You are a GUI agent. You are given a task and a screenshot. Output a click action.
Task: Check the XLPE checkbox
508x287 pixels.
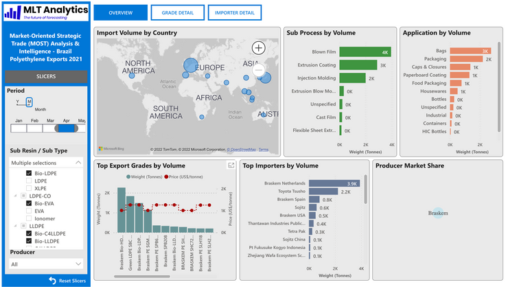pyautogui.click(x=29, y=188)
